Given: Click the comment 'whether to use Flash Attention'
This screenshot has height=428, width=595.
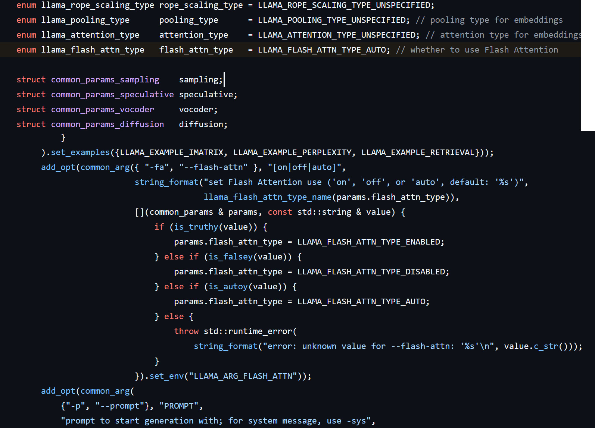Looking at the screenshot, I should [477, 50].
